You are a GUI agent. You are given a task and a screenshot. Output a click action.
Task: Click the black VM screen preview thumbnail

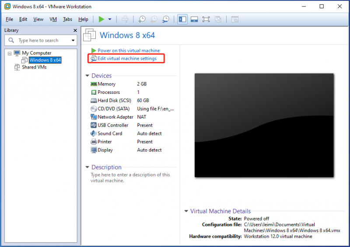[x=264, y=125]
